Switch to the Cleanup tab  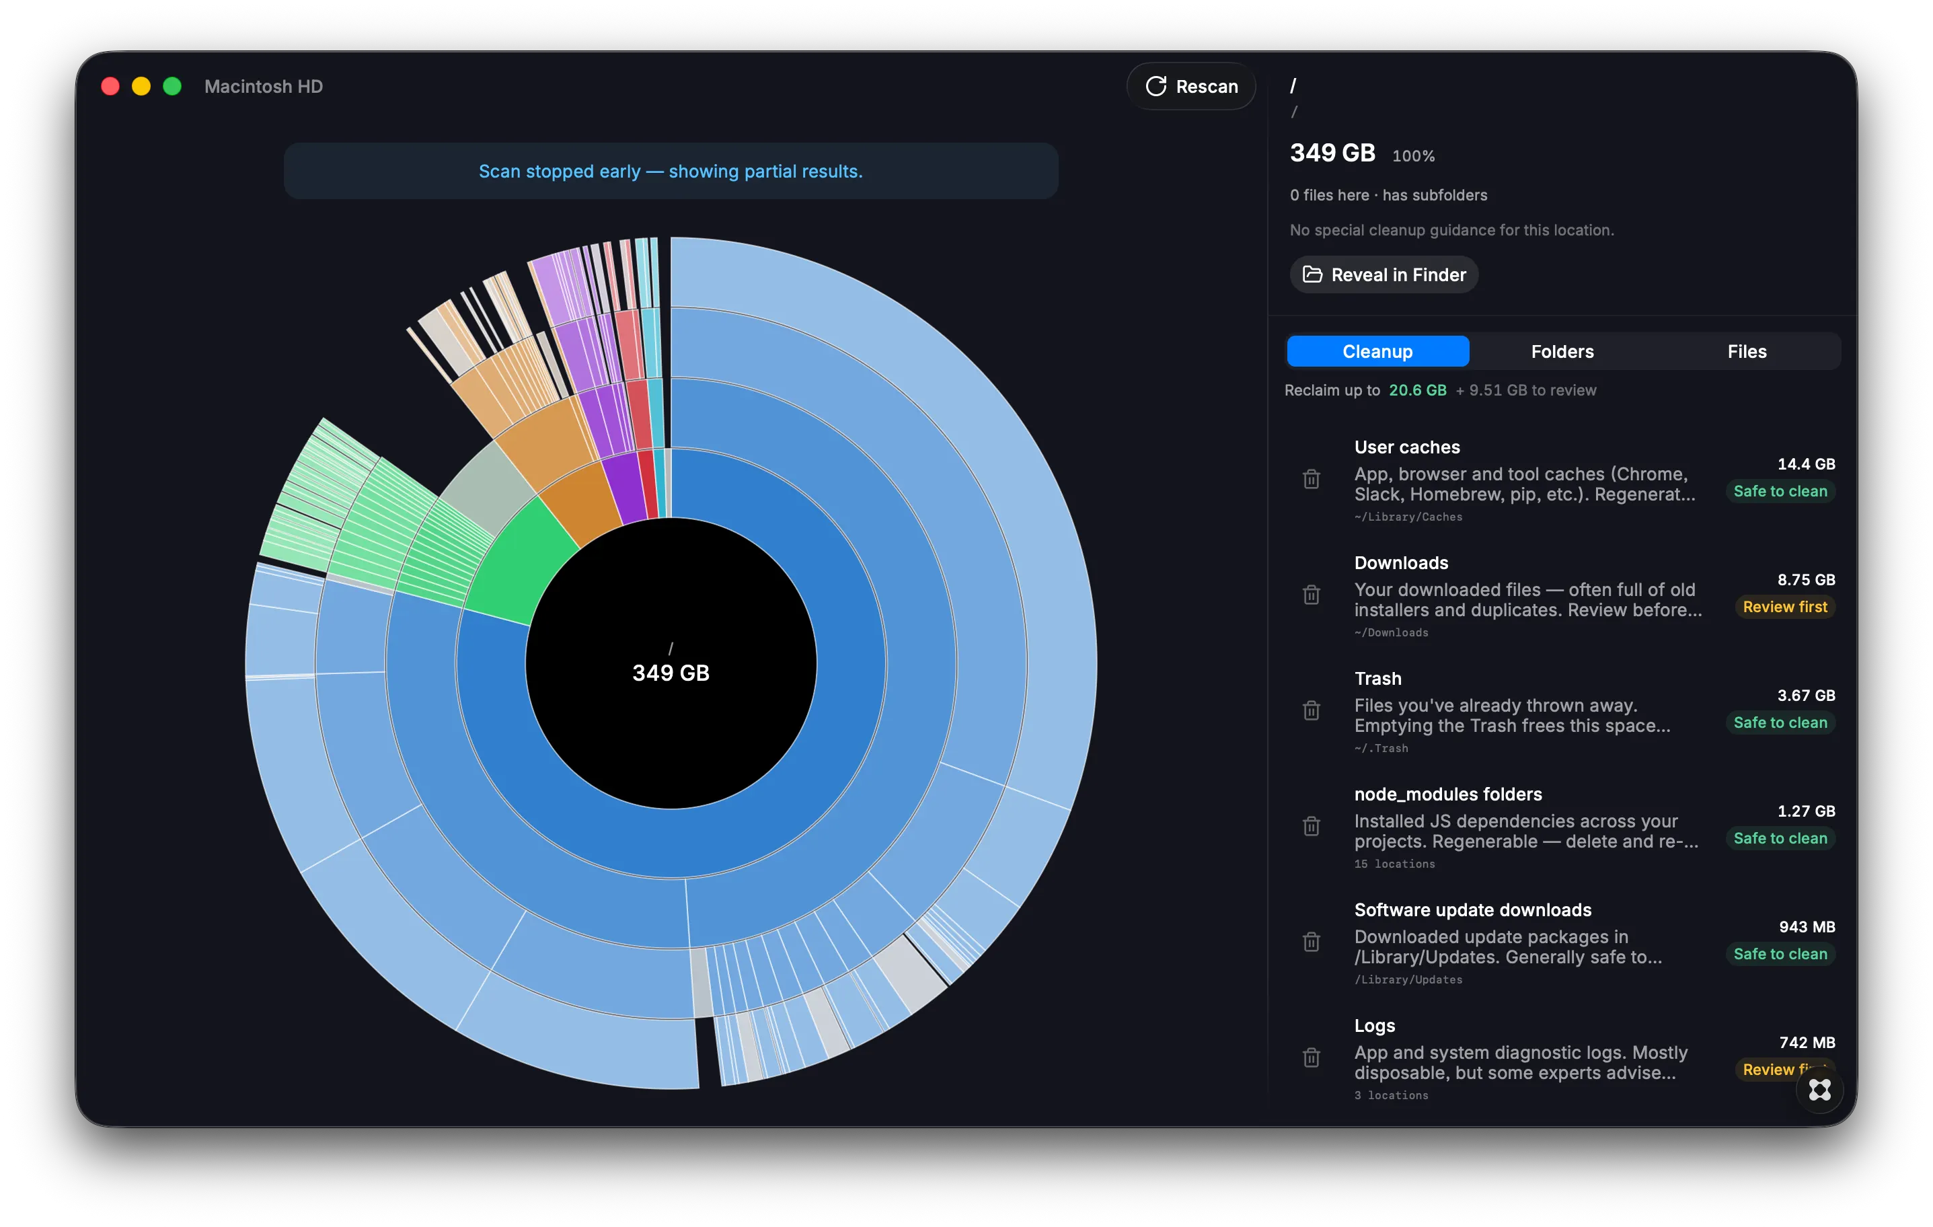click(x=1377, y=352)
